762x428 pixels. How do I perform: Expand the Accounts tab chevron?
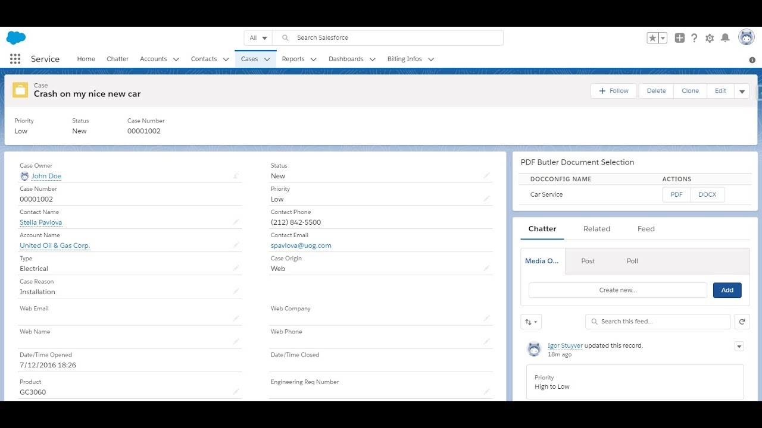coord(176,59)
